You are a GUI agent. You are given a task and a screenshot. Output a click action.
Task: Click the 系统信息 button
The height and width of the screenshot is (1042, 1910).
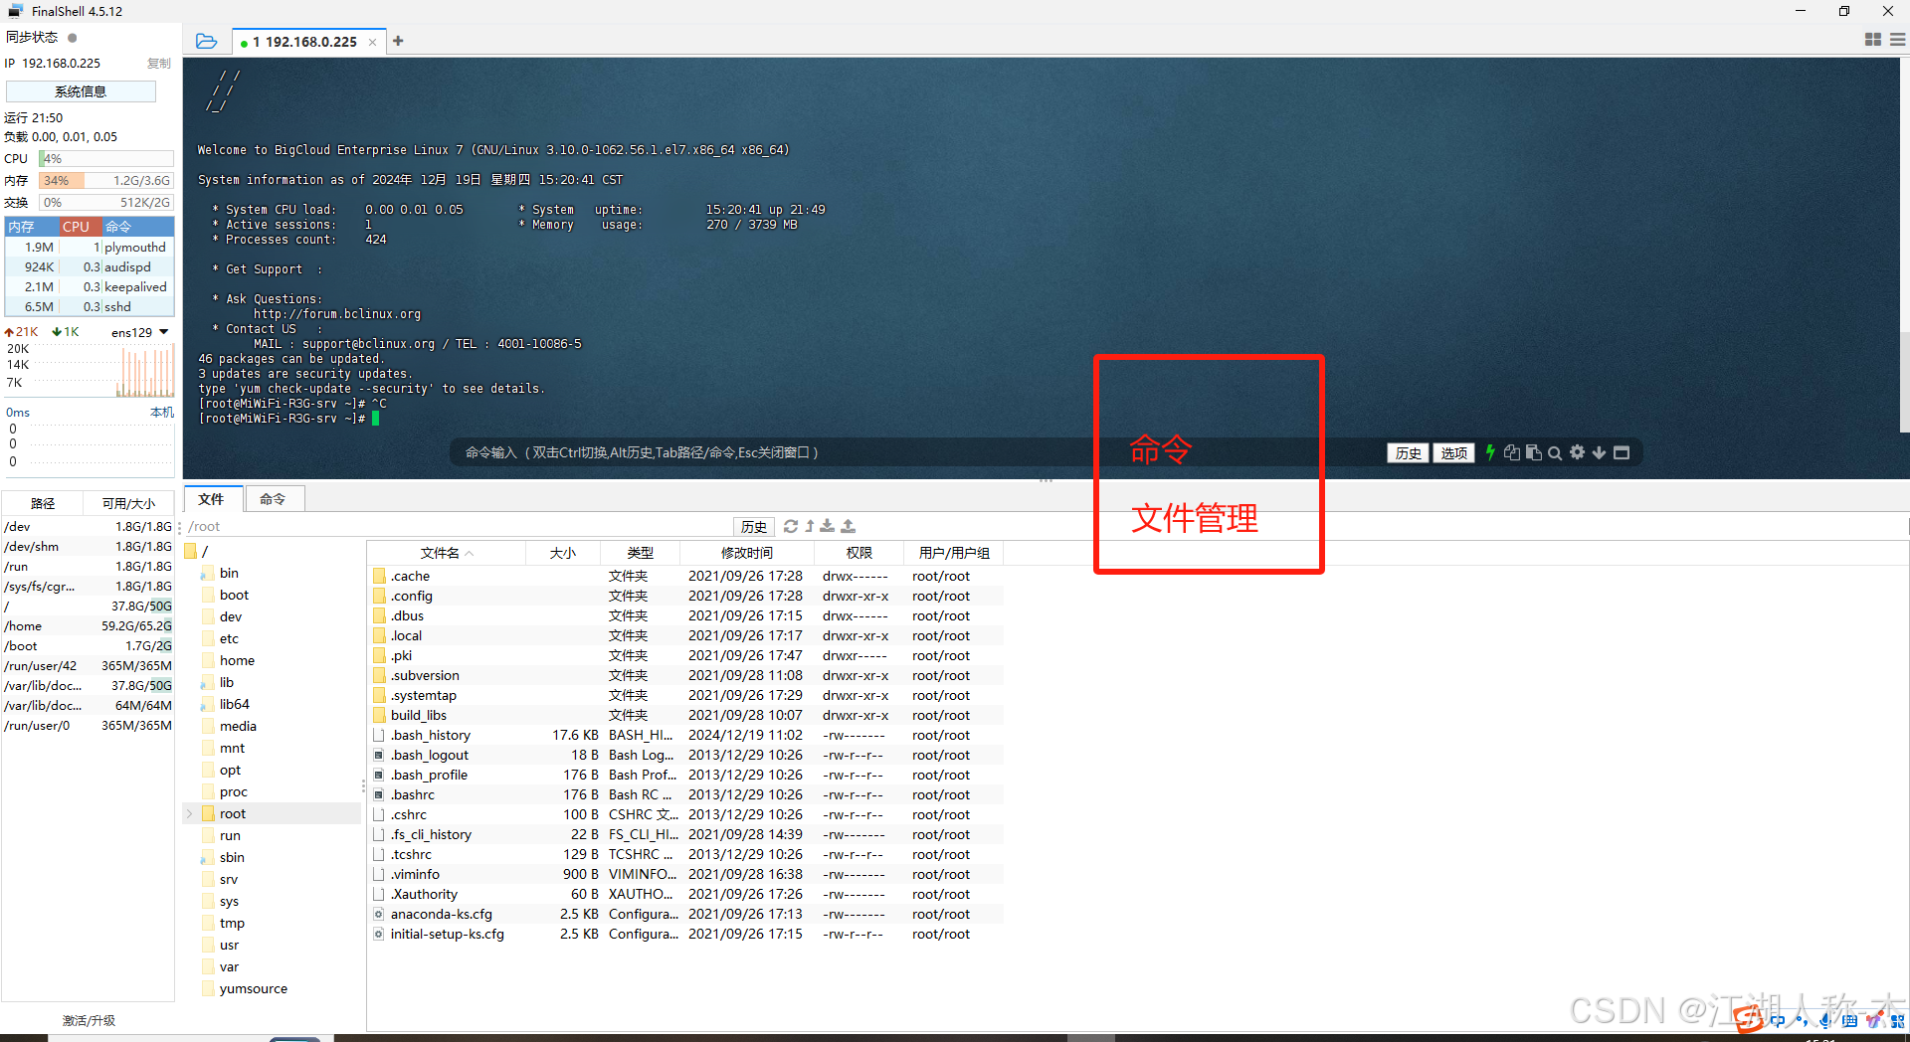pyautogui.click(x=81, y=91)
